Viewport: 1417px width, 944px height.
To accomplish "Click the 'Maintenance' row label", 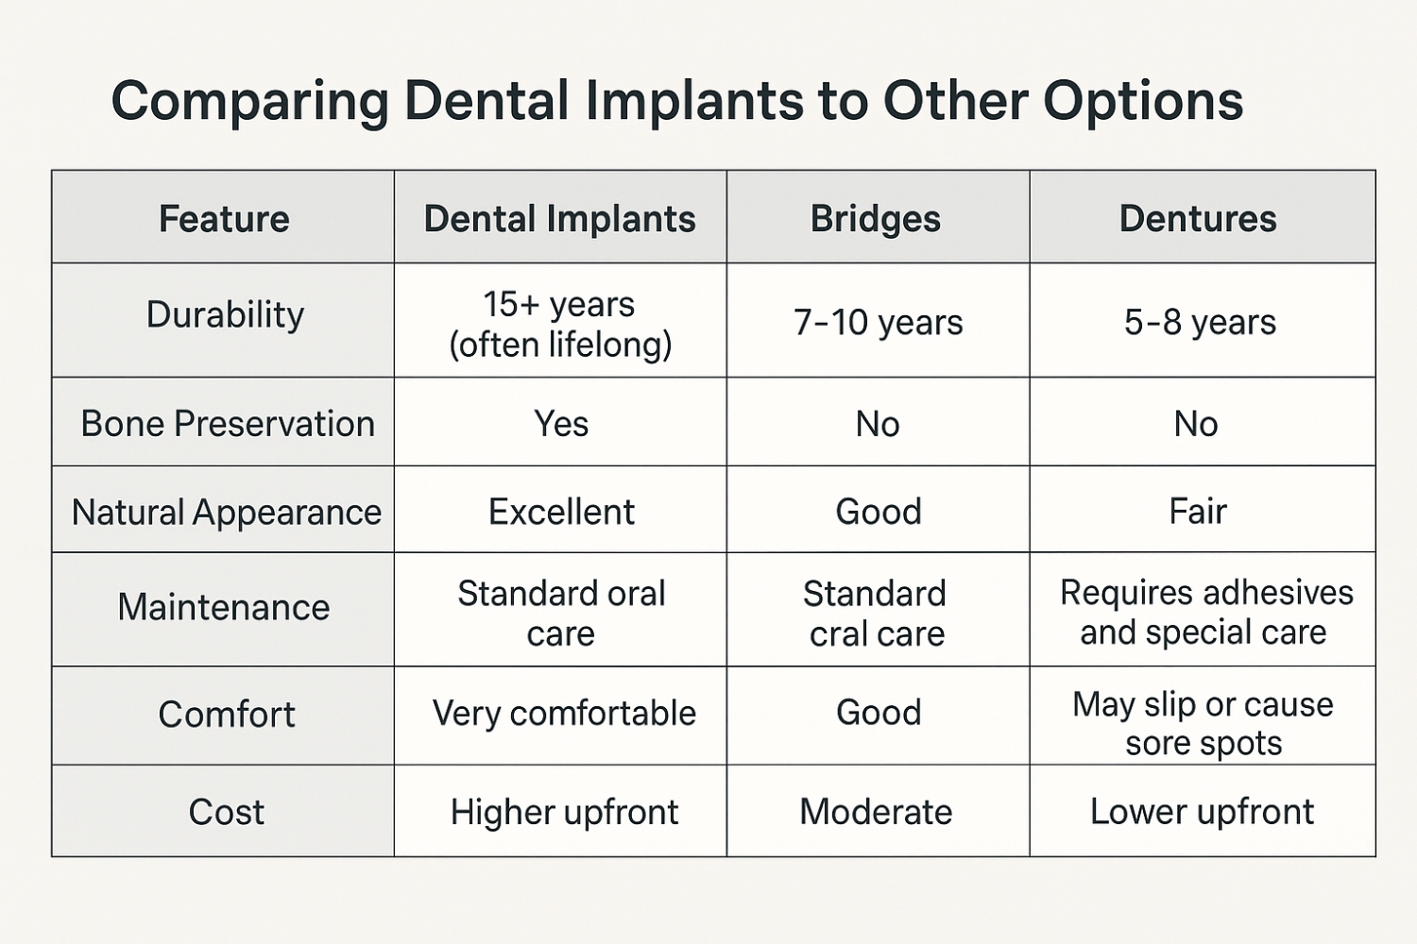I will pos(224,607).
